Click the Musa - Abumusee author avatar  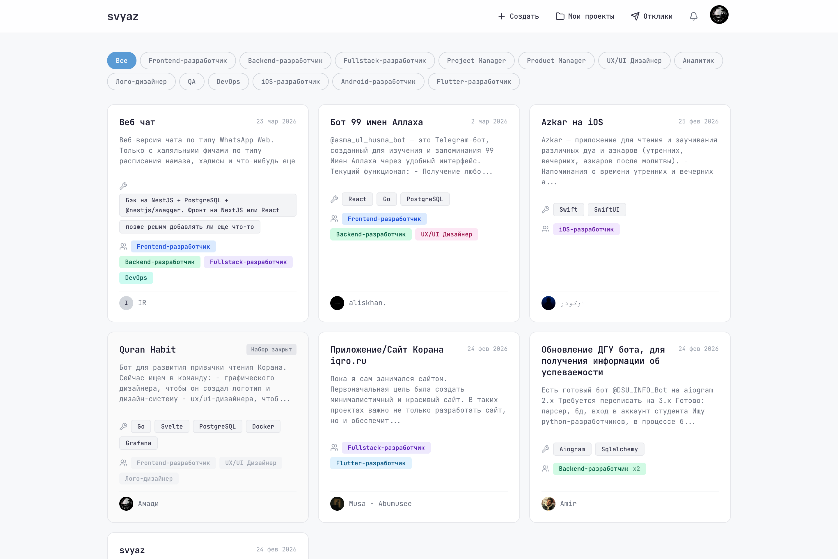tap(337, 504)
